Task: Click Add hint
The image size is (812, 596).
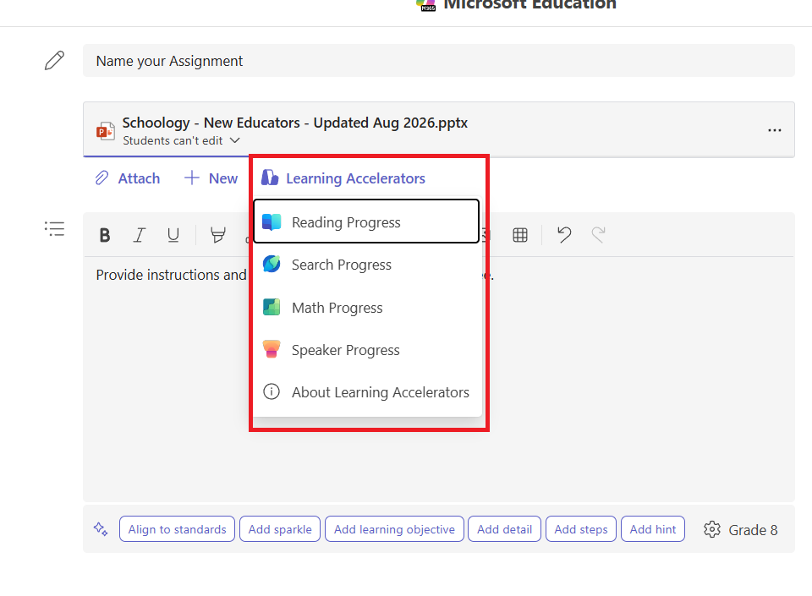Action: point(652,529)
